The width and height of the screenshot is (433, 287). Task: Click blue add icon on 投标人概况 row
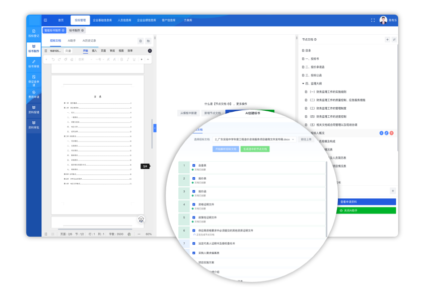tap(381, 133)
